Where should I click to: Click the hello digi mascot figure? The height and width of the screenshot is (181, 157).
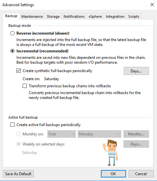tap(111, 153)
